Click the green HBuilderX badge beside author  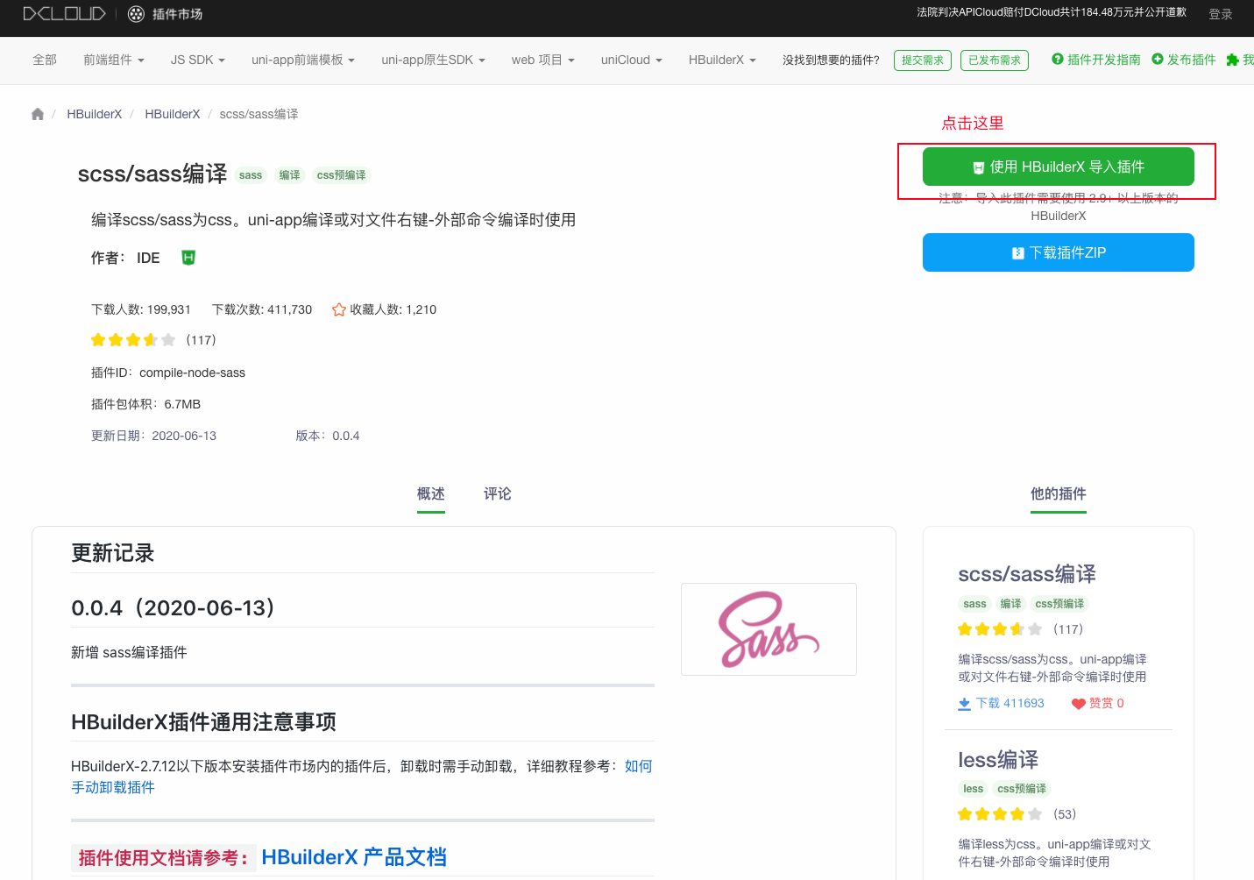coord(188,257)
